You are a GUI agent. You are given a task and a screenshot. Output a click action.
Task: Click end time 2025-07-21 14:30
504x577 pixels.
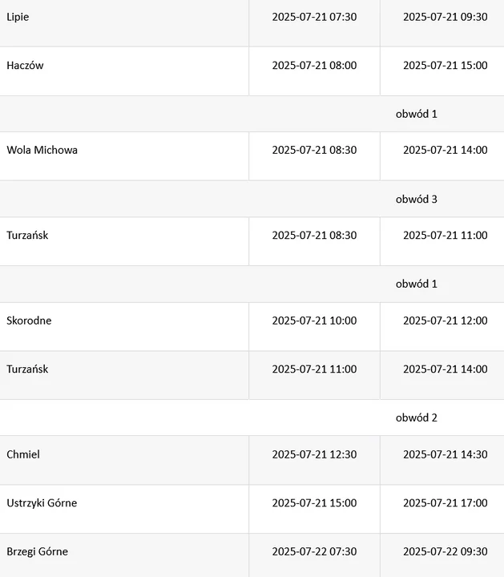pyautogui.click(x=445, y=454)
